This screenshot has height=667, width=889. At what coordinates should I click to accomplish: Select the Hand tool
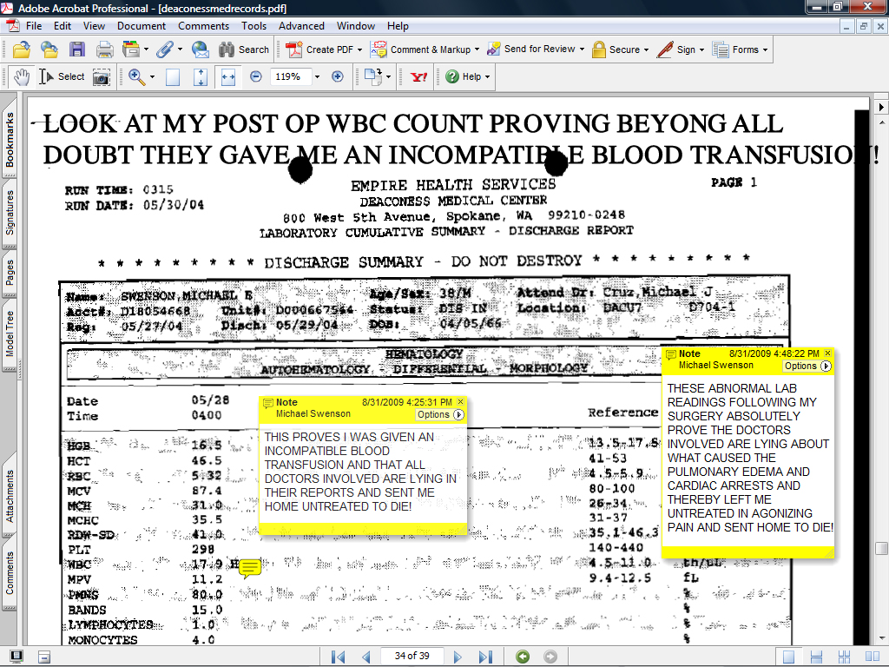click(x=22, y=76)
